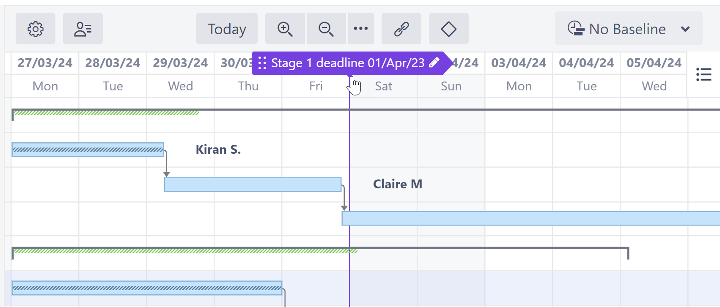This screenshot has width=720, height=307.
Task: Open the legend list icon
Action: coord(704,74)
